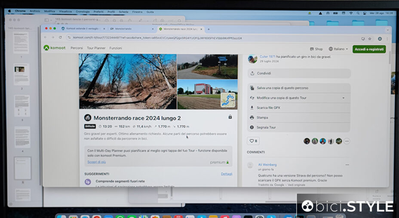Open Percorsi in komoot navigation
The image size is (399, 218).
tap(77, 48)
